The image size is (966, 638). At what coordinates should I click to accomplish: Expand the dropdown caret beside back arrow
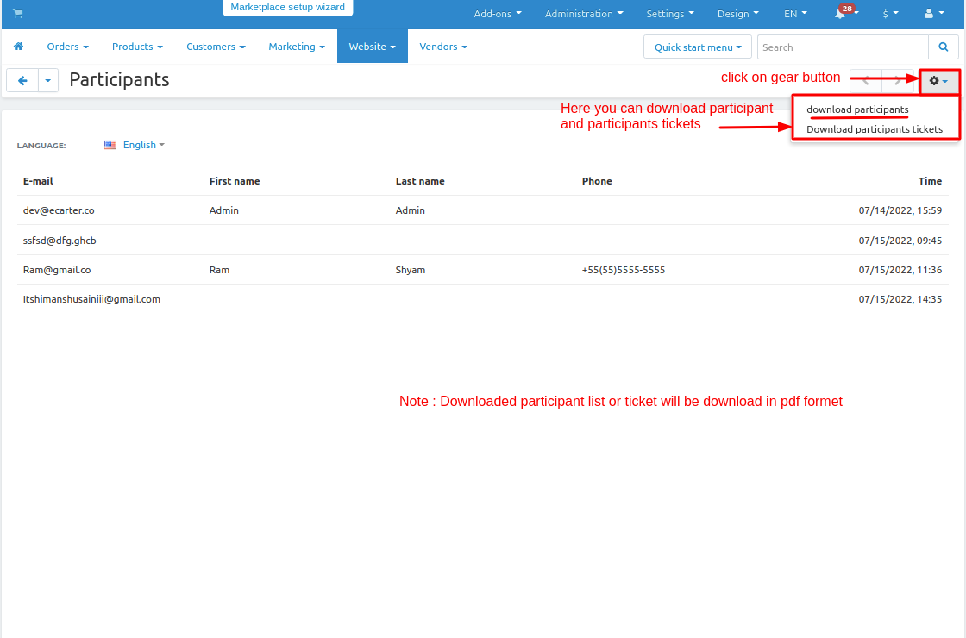point(48,80)
